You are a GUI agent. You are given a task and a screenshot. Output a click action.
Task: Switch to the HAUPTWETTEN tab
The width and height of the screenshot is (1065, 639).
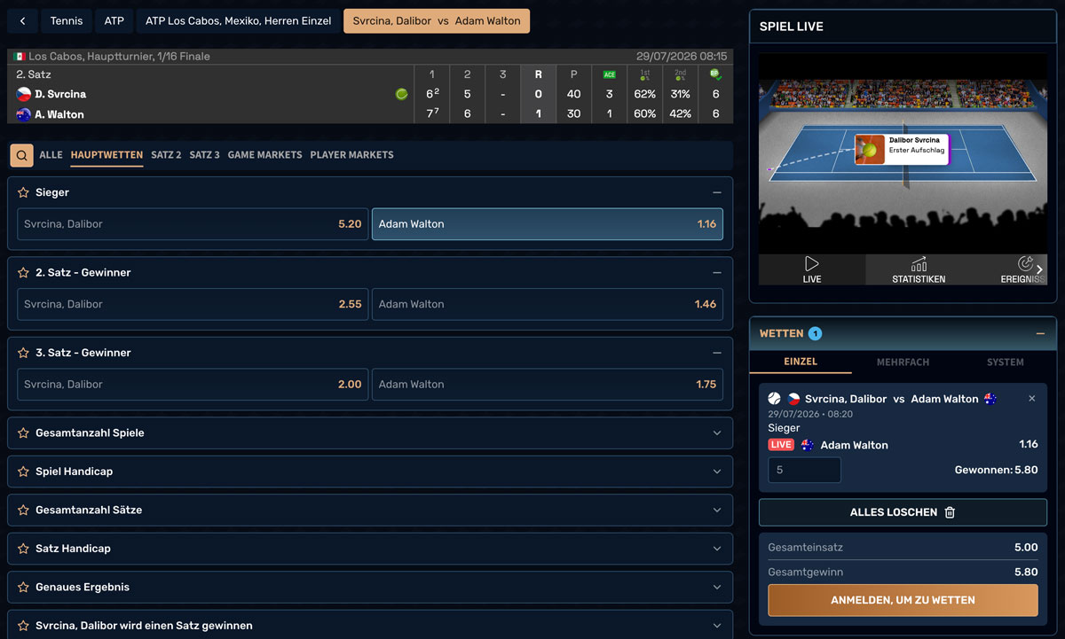(x=106, y=155)
